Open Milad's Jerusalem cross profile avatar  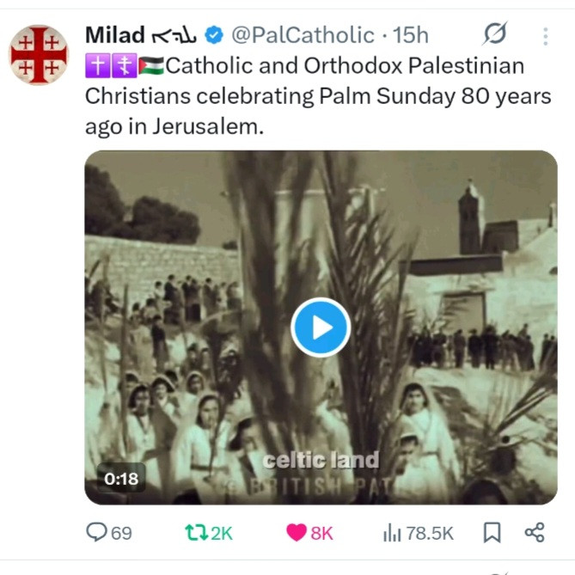[39, 54]
